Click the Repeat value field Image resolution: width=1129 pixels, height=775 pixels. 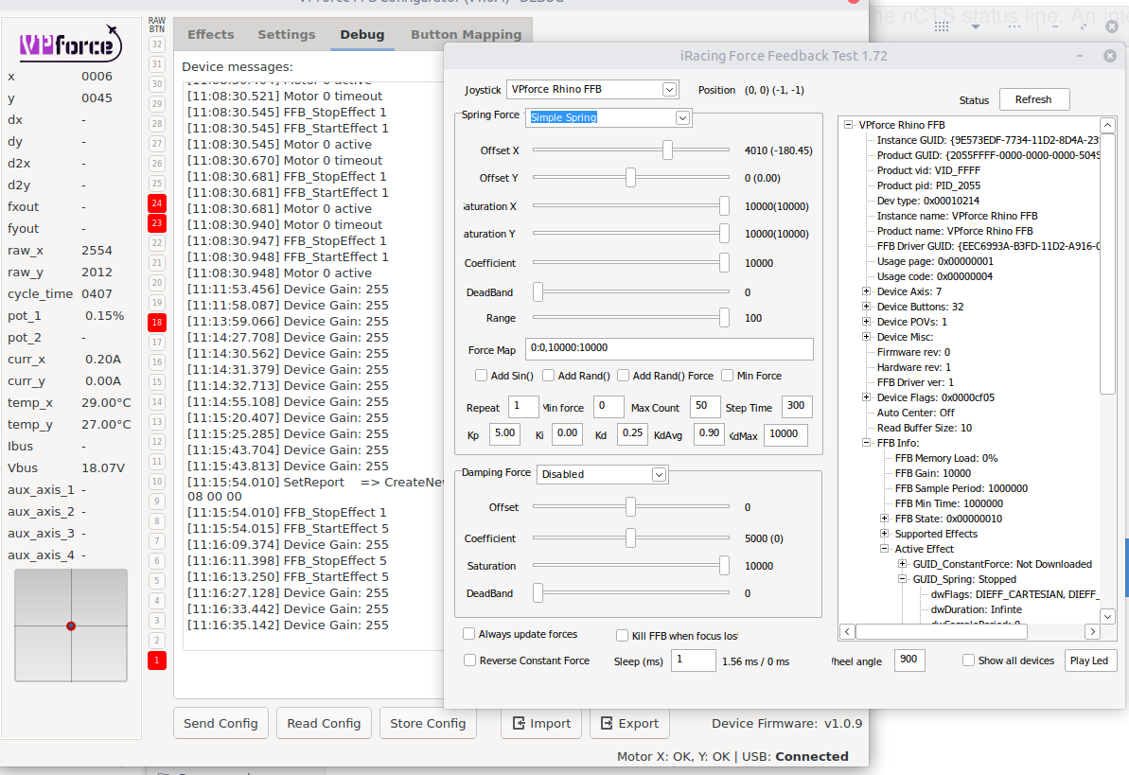523,406
